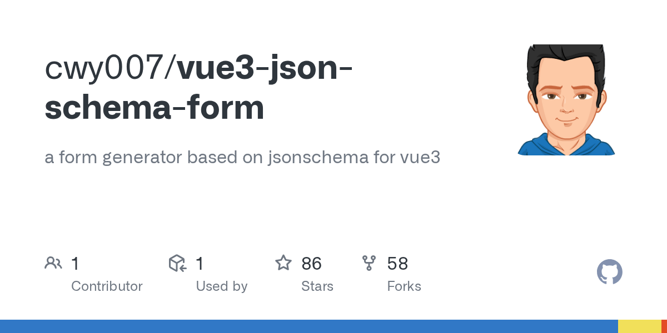
Task: Click the Stars label
Action: tap(317, 286)
